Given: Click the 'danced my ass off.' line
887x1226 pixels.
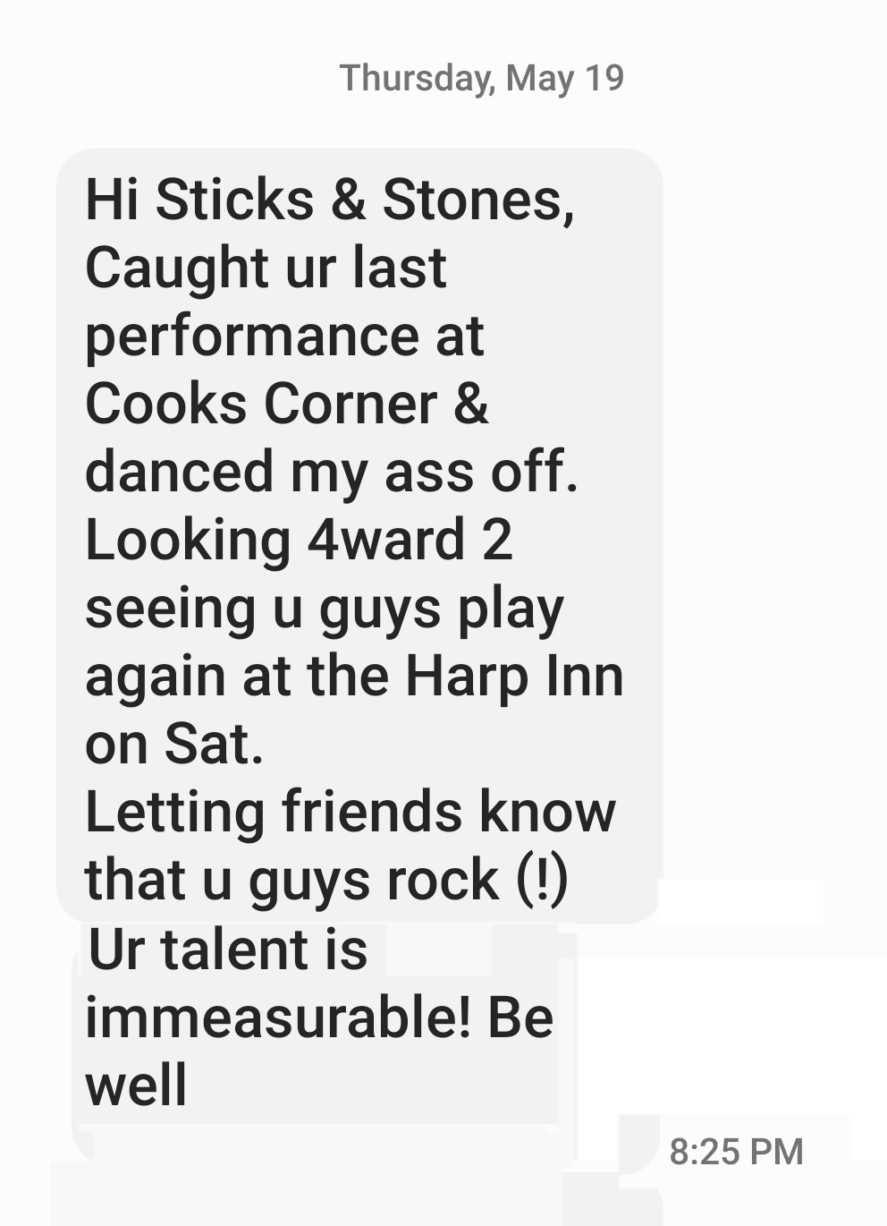Looking at the screenshot, I should pyautogui.click(x=332, y=472).
